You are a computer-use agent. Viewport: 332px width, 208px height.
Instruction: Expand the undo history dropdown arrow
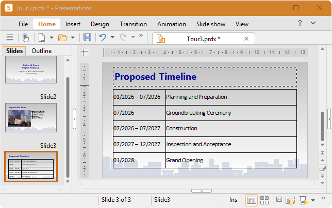pos(112,38)
